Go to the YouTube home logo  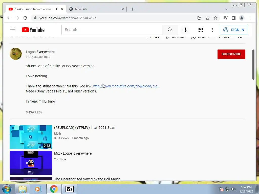[33, 30]
